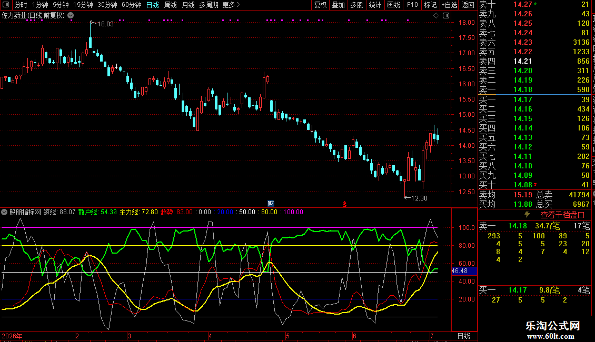Click the 18.00 price axis label
Viewport: 595px width, 342px height.
pyautogui.click(x=467, y=23)
